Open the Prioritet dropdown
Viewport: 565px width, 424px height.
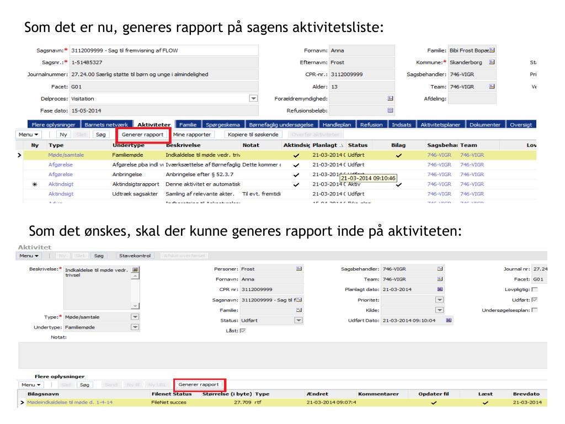(440, 300)
